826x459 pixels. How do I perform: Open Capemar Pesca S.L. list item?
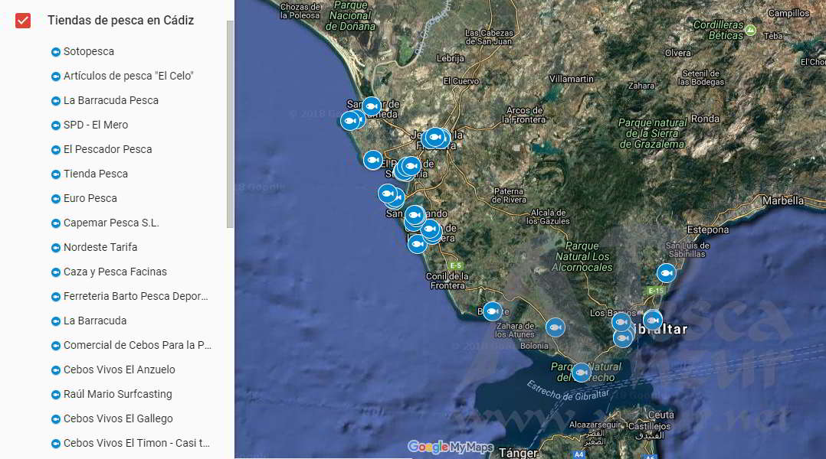(111, 223)
